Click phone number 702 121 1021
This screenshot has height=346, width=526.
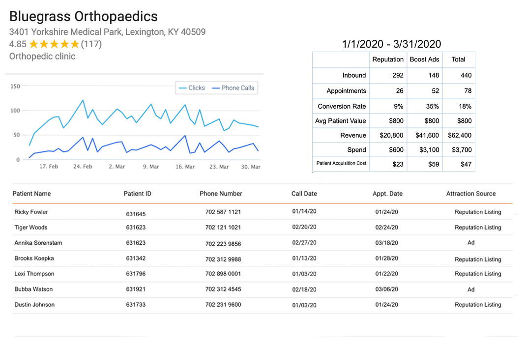pos(223,228)
